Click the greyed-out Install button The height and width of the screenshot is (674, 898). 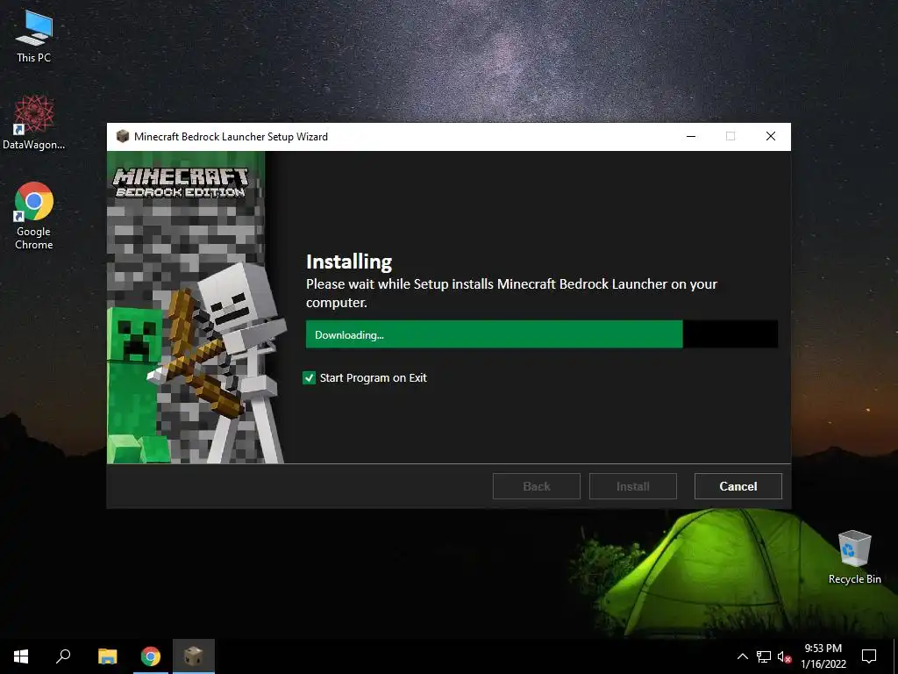[x=633, y=486]
